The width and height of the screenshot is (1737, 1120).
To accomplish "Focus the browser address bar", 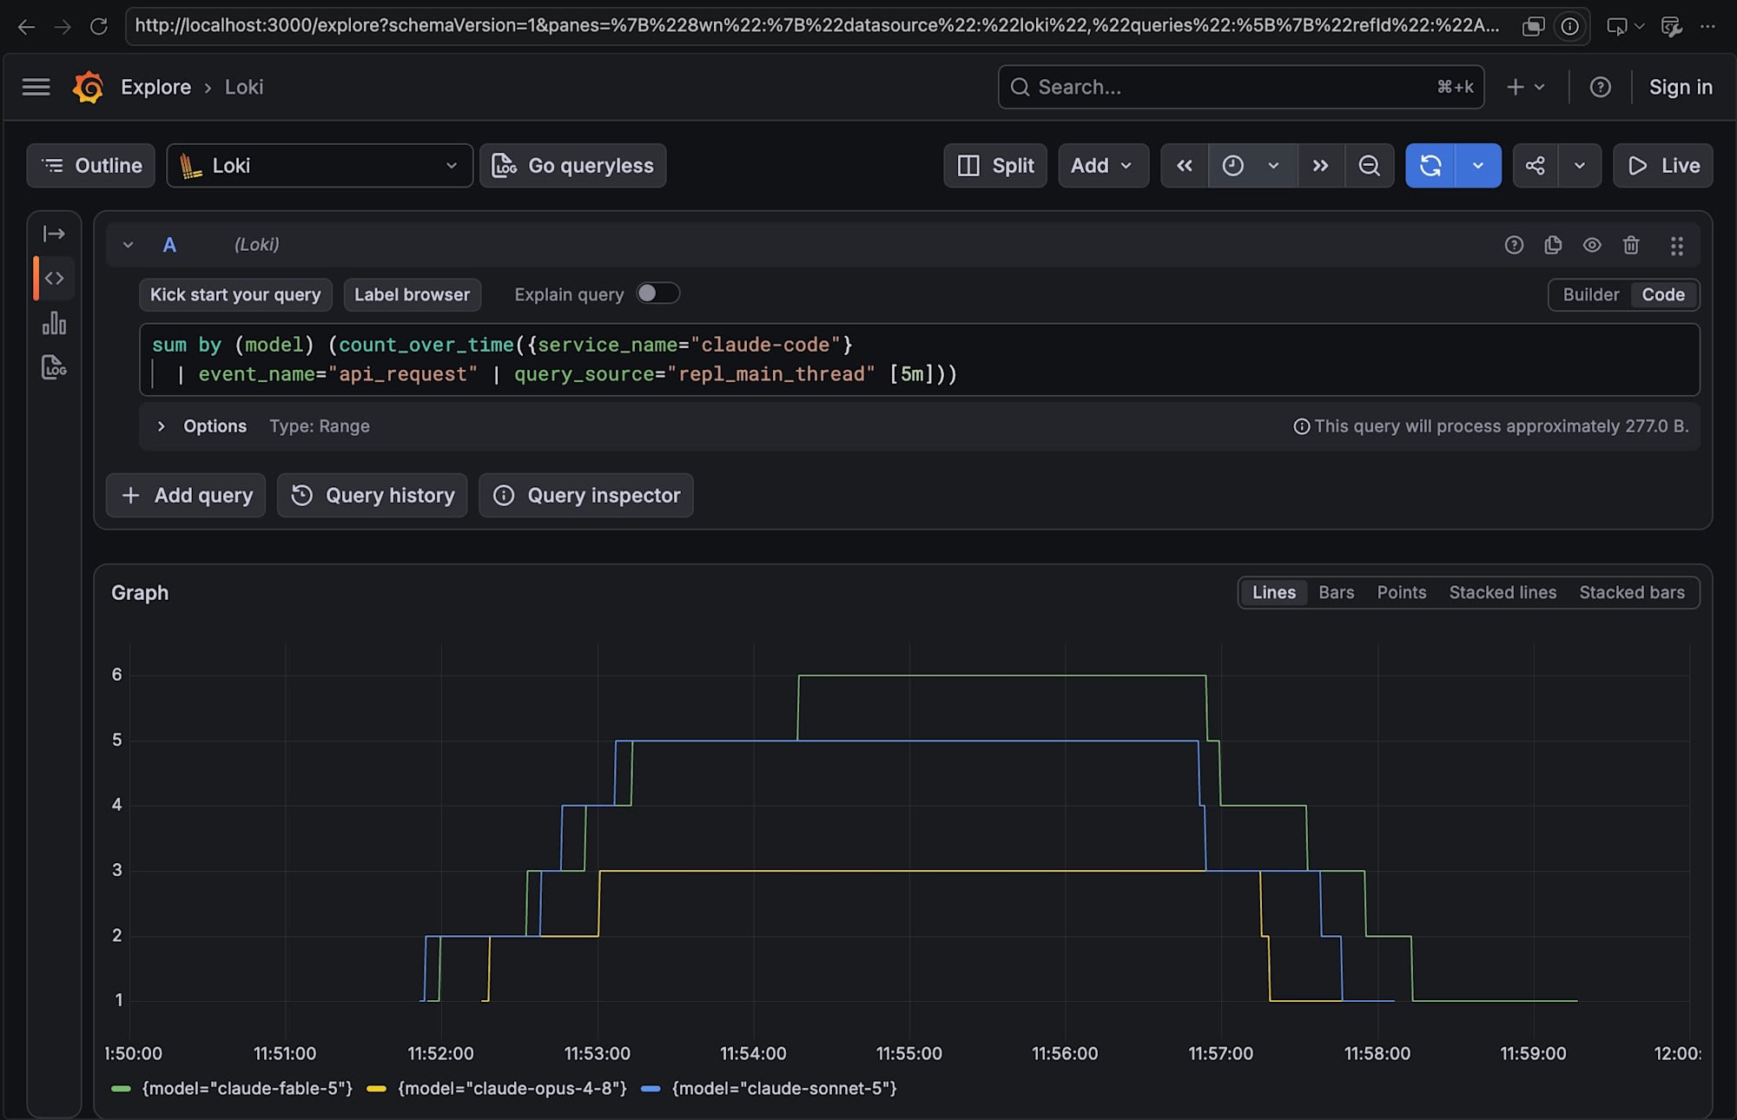I will click(x=816, y=26).
